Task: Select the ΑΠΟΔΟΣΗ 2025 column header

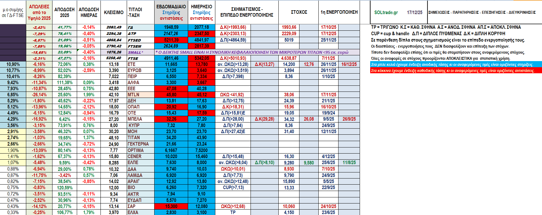Action: coord(64,12)
